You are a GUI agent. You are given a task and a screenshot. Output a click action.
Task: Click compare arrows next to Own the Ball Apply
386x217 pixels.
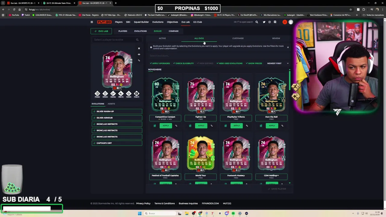tap(282, 126)
